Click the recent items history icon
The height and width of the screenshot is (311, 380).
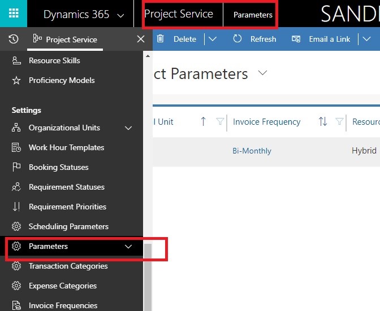[x=14, y=39]
